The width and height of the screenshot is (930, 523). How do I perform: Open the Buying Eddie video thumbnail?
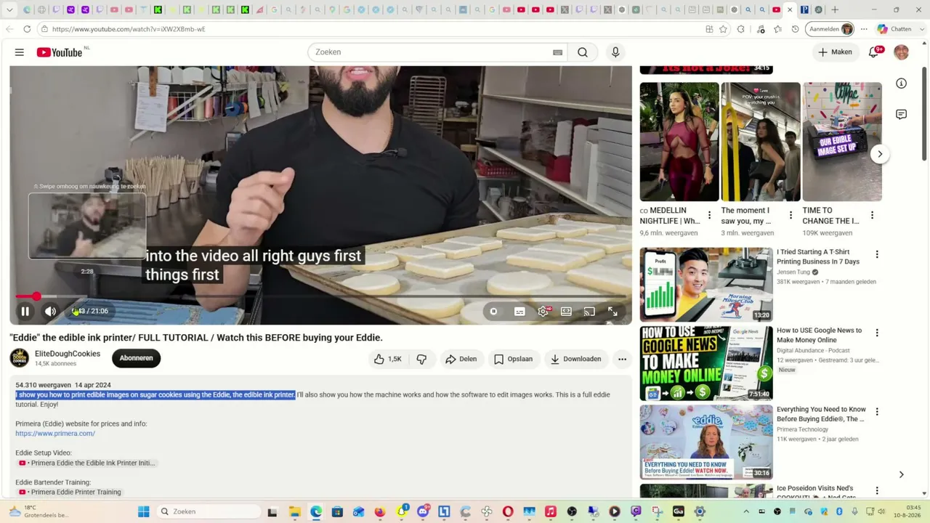pos(706,442)
